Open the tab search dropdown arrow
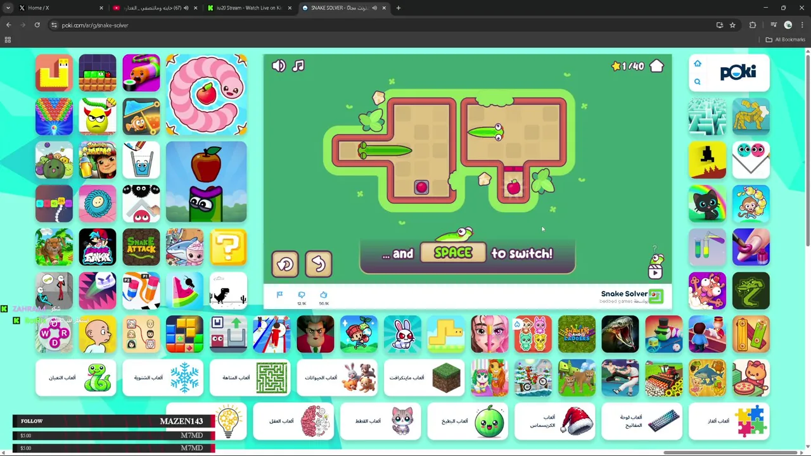Viewport: 811px width, 456px height. pyautogui.click(x=8, y=8)
